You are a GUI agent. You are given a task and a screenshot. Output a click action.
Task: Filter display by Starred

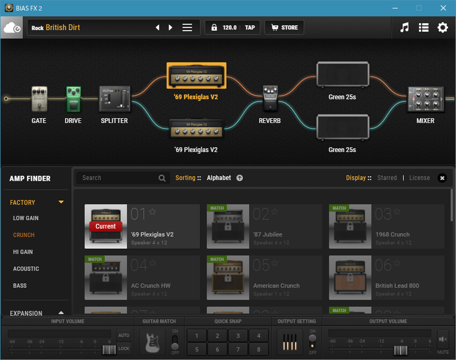387,178
